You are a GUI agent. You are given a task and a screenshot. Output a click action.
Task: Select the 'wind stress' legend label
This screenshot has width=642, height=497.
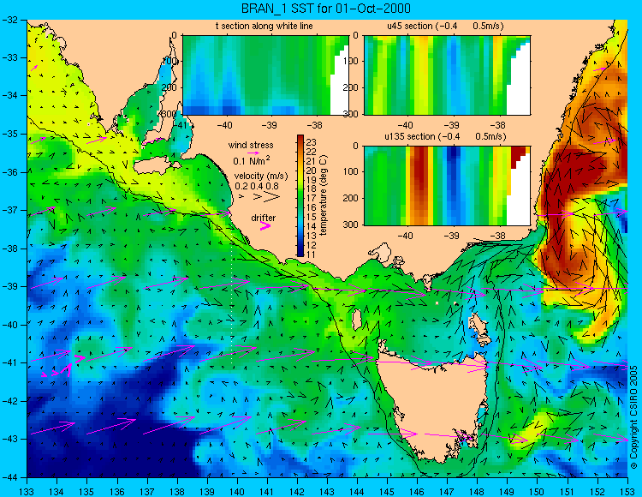(251, 145)
